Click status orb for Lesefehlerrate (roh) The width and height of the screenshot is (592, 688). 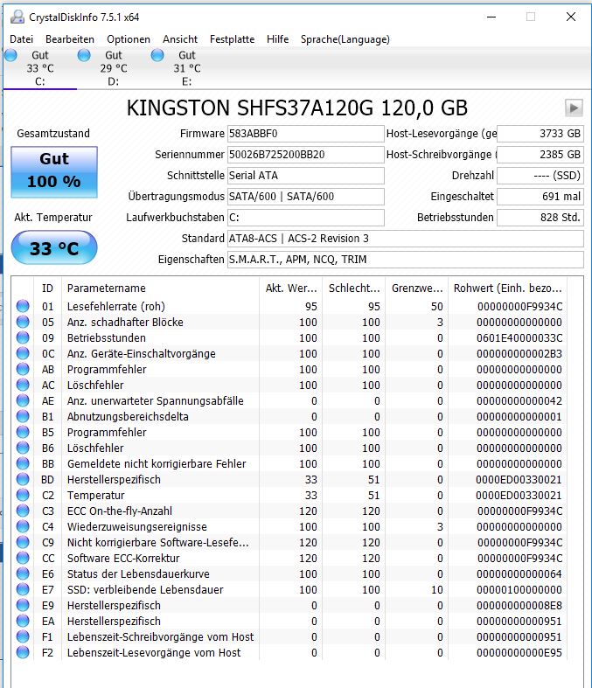tap(23, 306)
